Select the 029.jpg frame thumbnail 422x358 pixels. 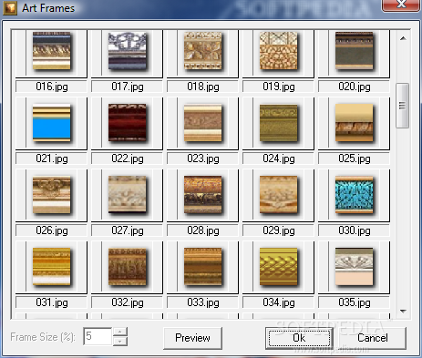pyautogui.click(x=279, y=195)
